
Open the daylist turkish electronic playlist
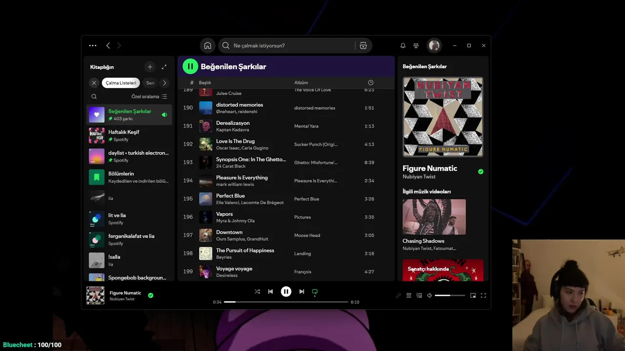click(x=129, y=156)
